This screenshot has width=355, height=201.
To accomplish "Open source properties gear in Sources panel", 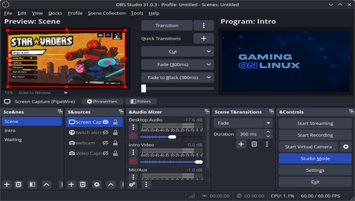I will point(96,184).
